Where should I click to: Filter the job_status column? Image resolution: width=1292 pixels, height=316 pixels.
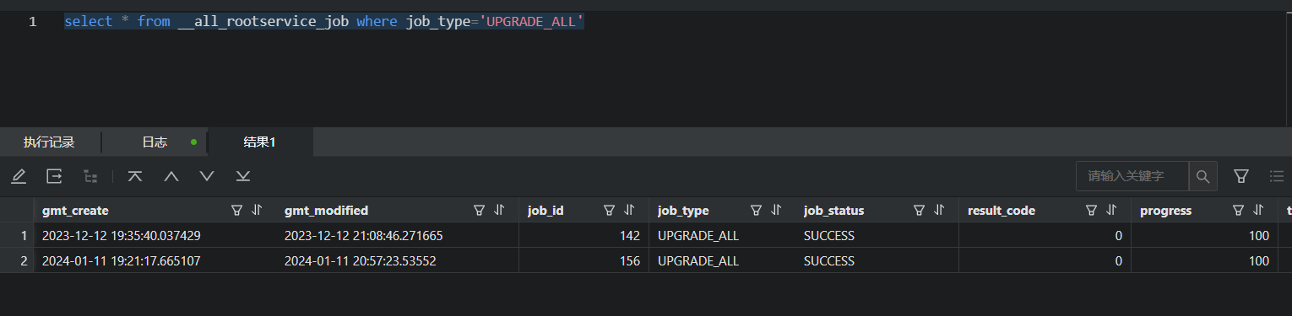[920, 210]
